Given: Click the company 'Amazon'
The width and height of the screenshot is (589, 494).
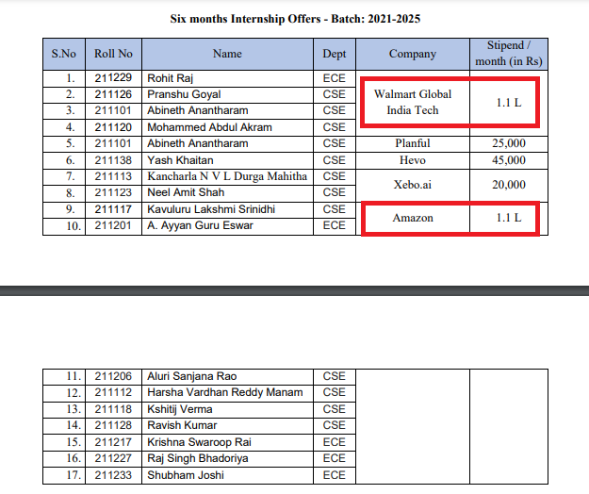Looking at the screenshot, I should 413,218.
